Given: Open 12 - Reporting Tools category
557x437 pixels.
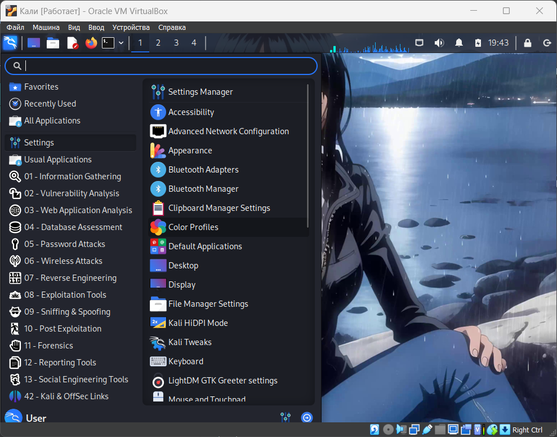Looking at the screenshot, I should tap(71, 363).
